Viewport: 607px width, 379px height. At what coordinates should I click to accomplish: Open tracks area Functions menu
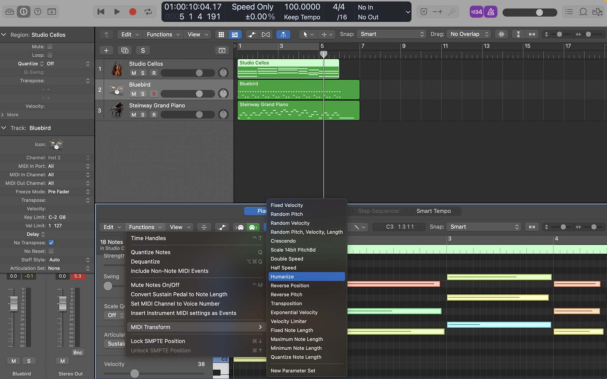pyautogui.click(x=163, y=34)
